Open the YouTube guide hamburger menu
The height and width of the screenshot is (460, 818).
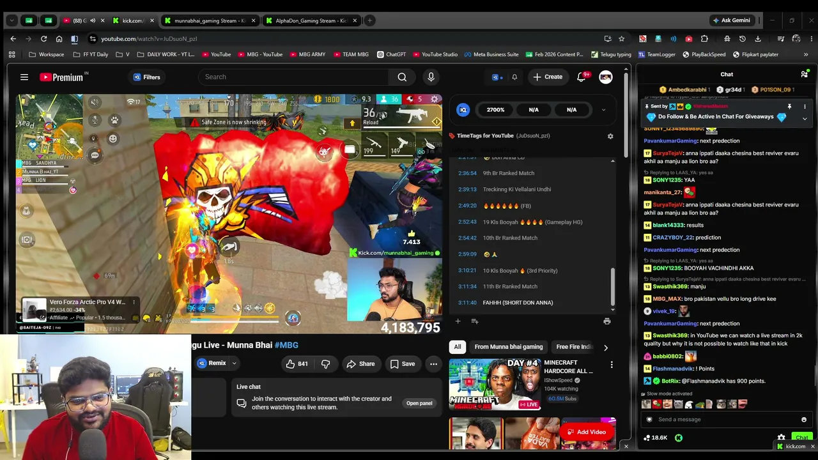[24, 77]
